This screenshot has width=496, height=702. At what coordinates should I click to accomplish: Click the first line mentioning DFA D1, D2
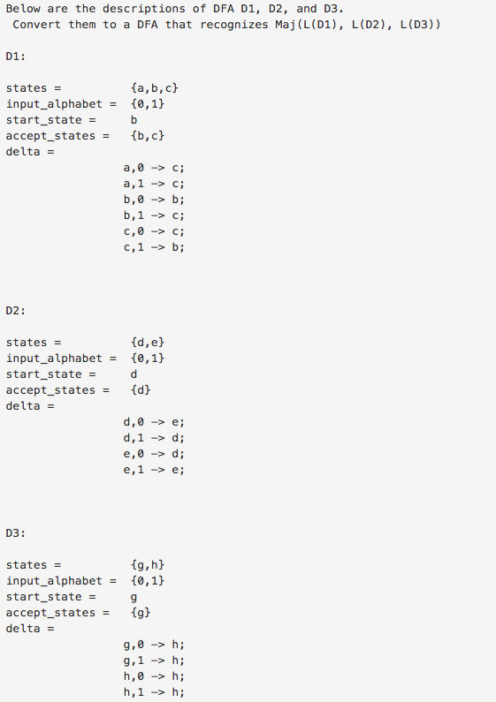coord(175,9)
